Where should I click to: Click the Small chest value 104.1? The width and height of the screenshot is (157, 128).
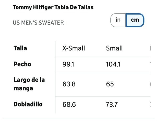coord(113,64)
